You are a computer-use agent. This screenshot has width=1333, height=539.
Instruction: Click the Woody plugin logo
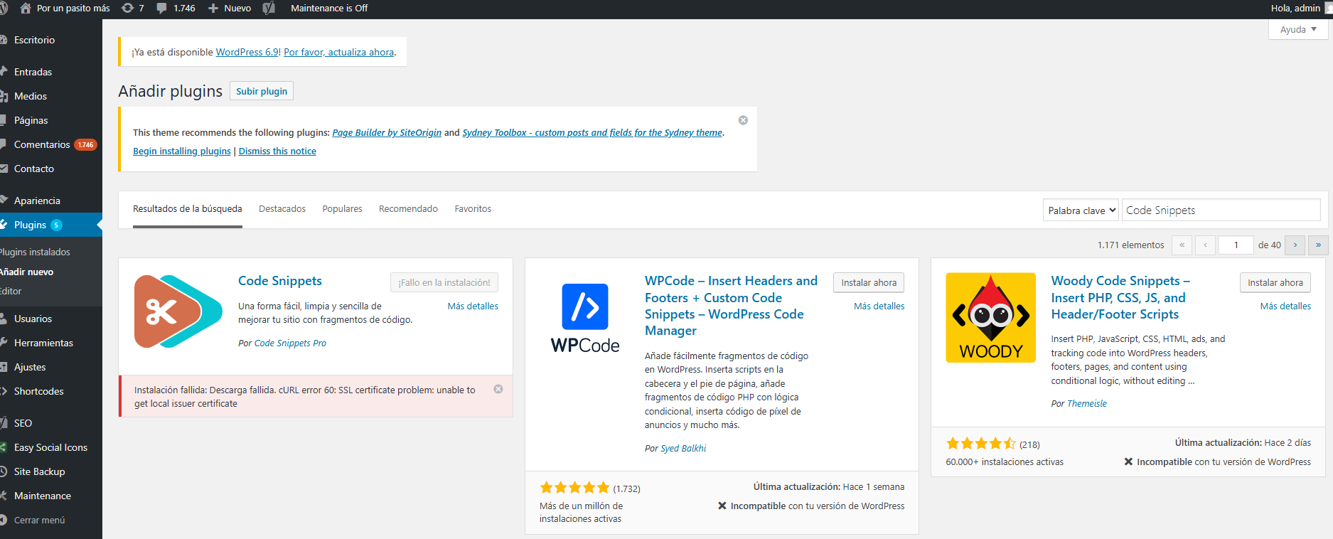(x=990, y=317)
